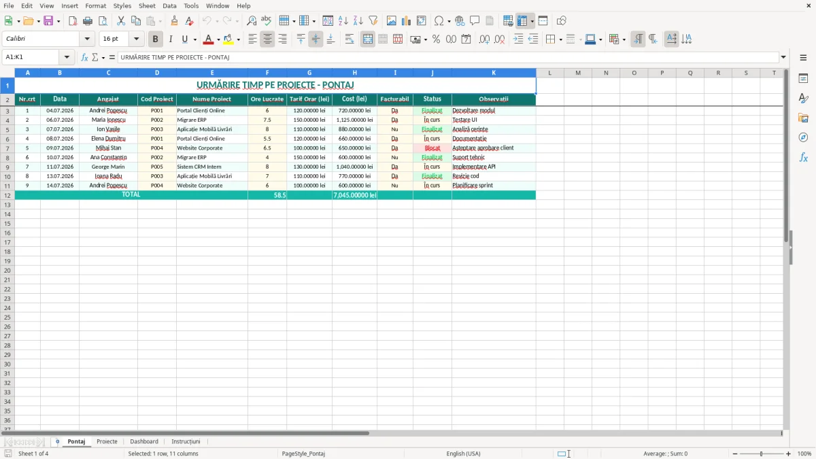The height and width of the screenshot is (459, 816).
Task: Click the Print icon
Action: 88,21
